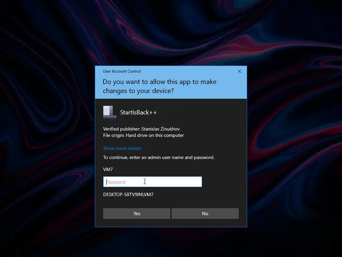Click the VM7 user name label
This screenshot has height=257, width=342.
(108, 169)
